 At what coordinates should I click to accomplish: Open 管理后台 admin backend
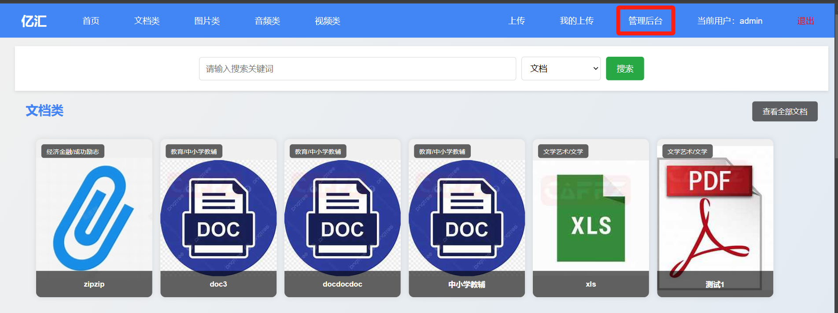tap(645, 21)
